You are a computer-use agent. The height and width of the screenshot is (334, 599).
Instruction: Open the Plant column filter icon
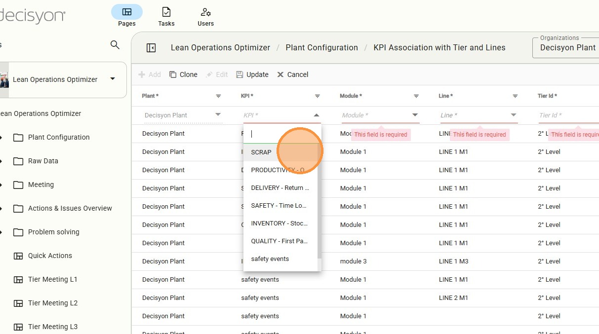coord(218,96)
